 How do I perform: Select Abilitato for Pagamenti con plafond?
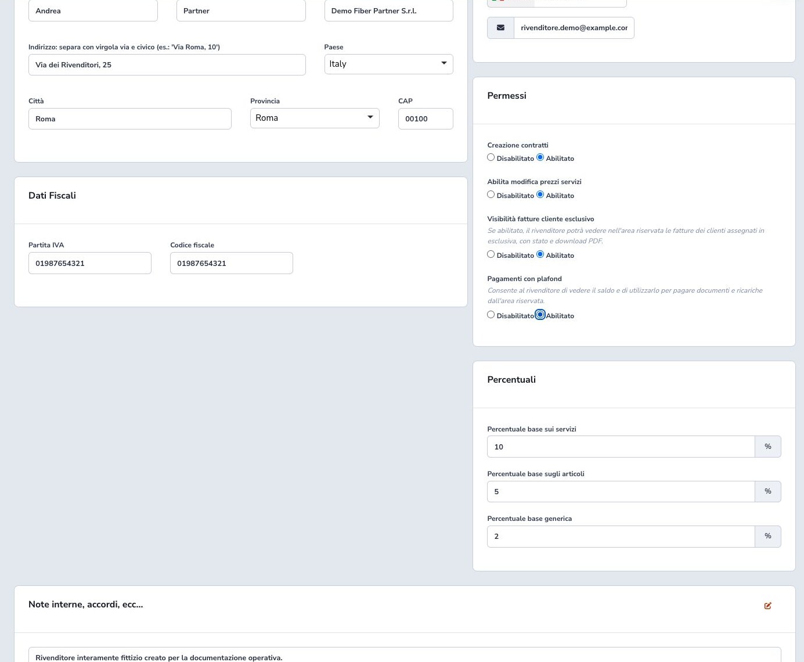point(540,315)
